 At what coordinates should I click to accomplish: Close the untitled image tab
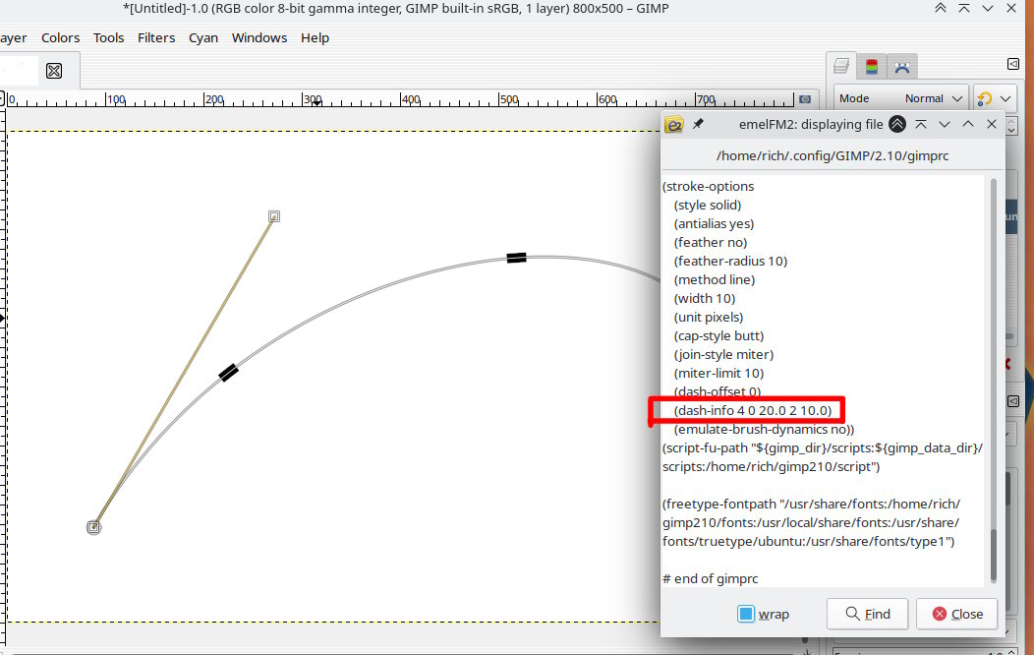pos(54,71)
